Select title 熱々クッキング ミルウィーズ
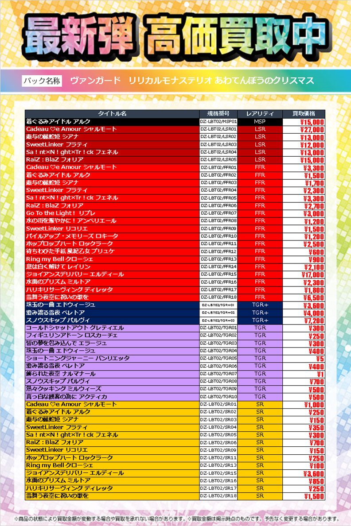Screen dimensions: 351x526 pyautogui.click(x=63, y=389)
